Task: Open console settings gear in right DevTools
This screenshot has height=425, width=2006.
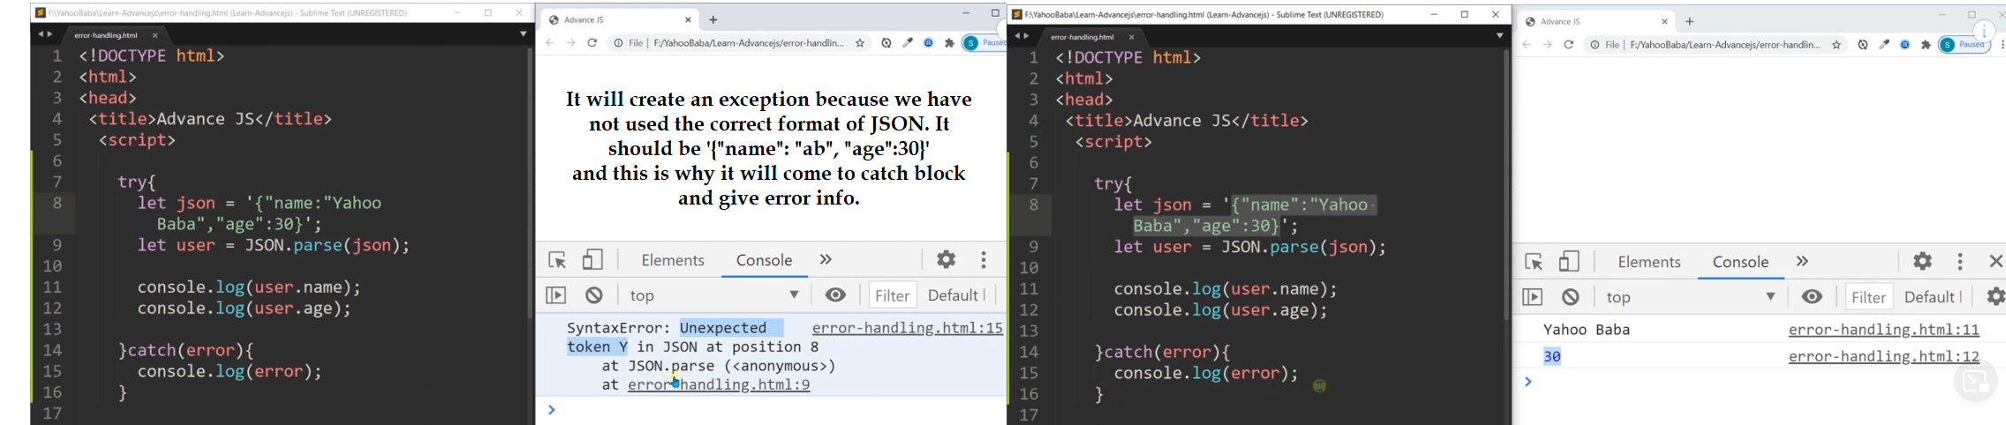Action: 1995,297
